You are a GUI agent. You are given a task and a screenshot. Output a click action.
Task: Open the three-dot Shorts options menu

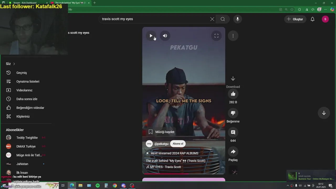click(x=233, y=36)
